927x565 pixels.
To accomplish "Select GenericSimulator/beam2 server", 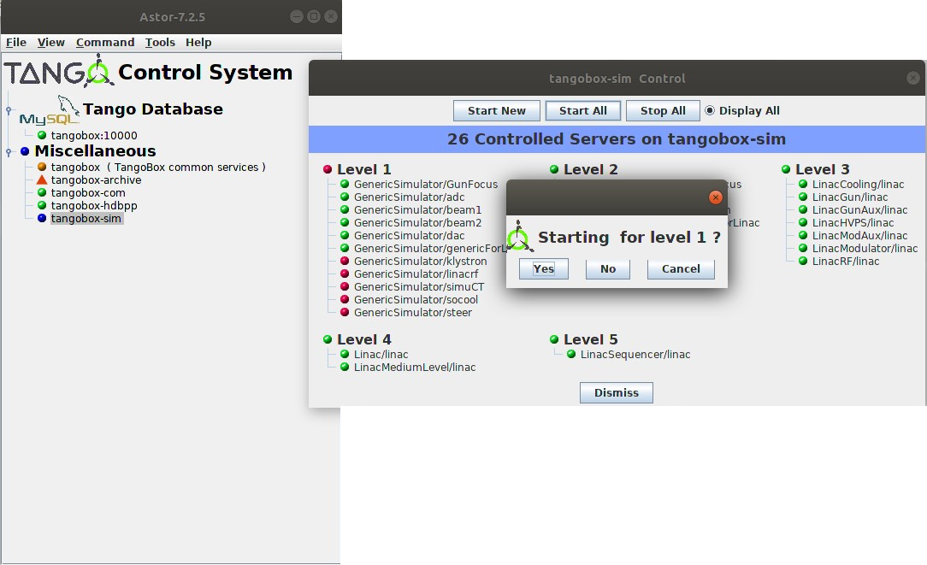I will [x=417, y=223].
